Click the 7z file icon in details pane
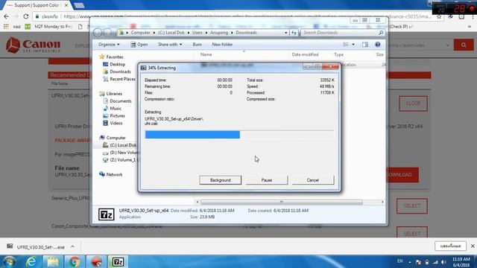This screenshot has height=268, width=477. point(106,214)
